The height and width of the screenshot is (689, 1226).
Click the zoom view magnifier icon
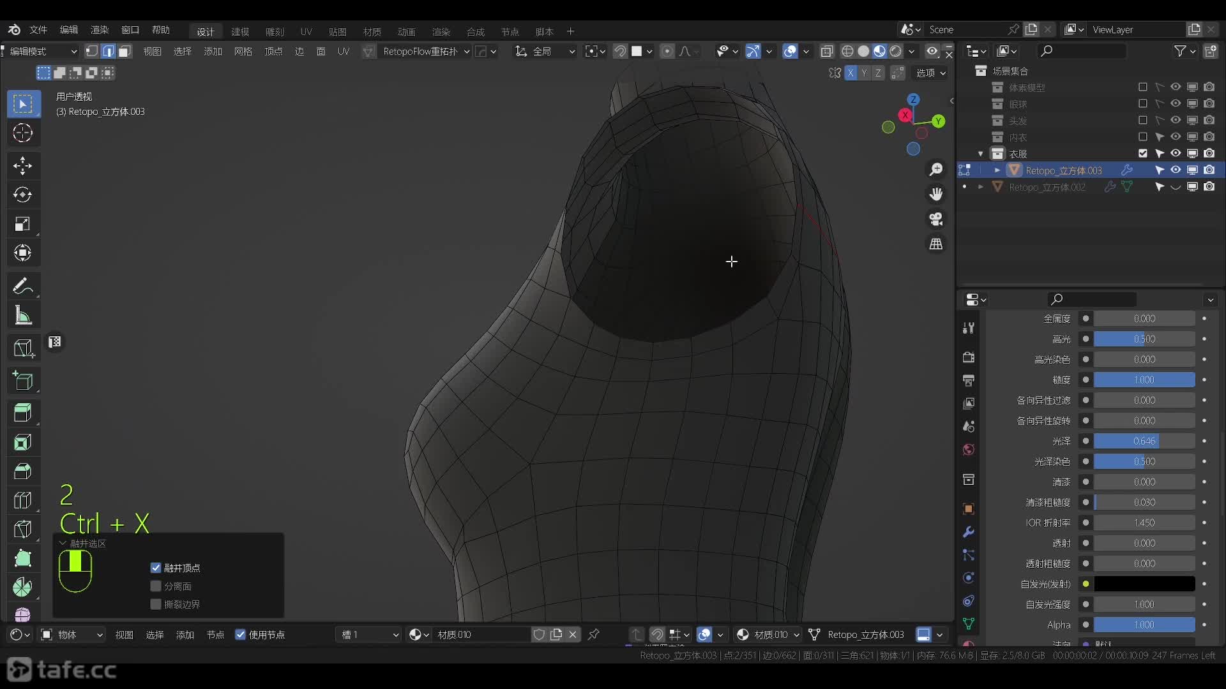tap(936, 169)
